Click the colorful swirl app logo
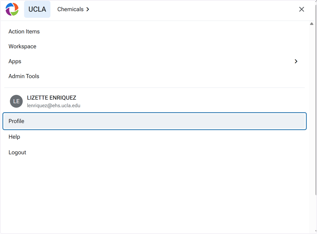317x234 pixels. [12, 9]
